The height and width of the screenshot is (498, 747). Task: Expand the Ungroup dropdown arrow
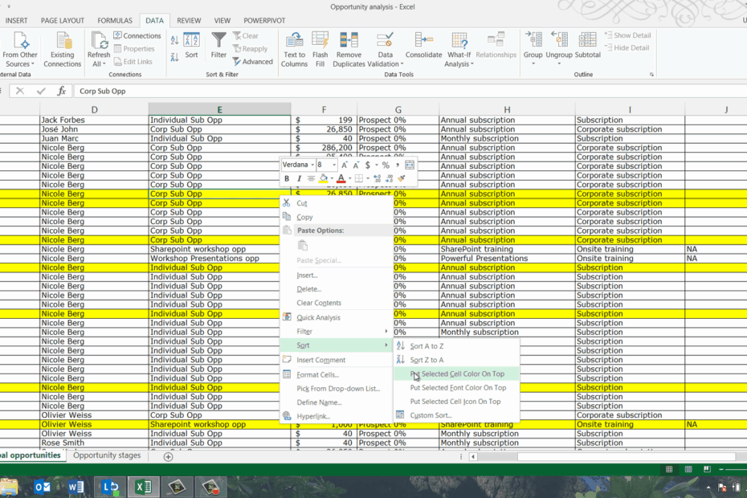click(x=559, y=63)
